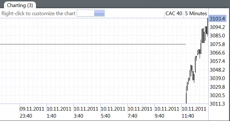
Task: Click the 3011.3 price axis label
Action: [x=217, y=104]
